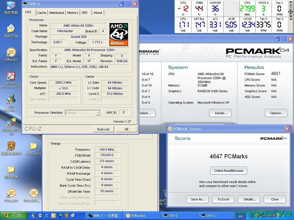
Task: Open the 3DMark03 desktop shortcut
Action: pyautogui.click(x=10, y=53)
